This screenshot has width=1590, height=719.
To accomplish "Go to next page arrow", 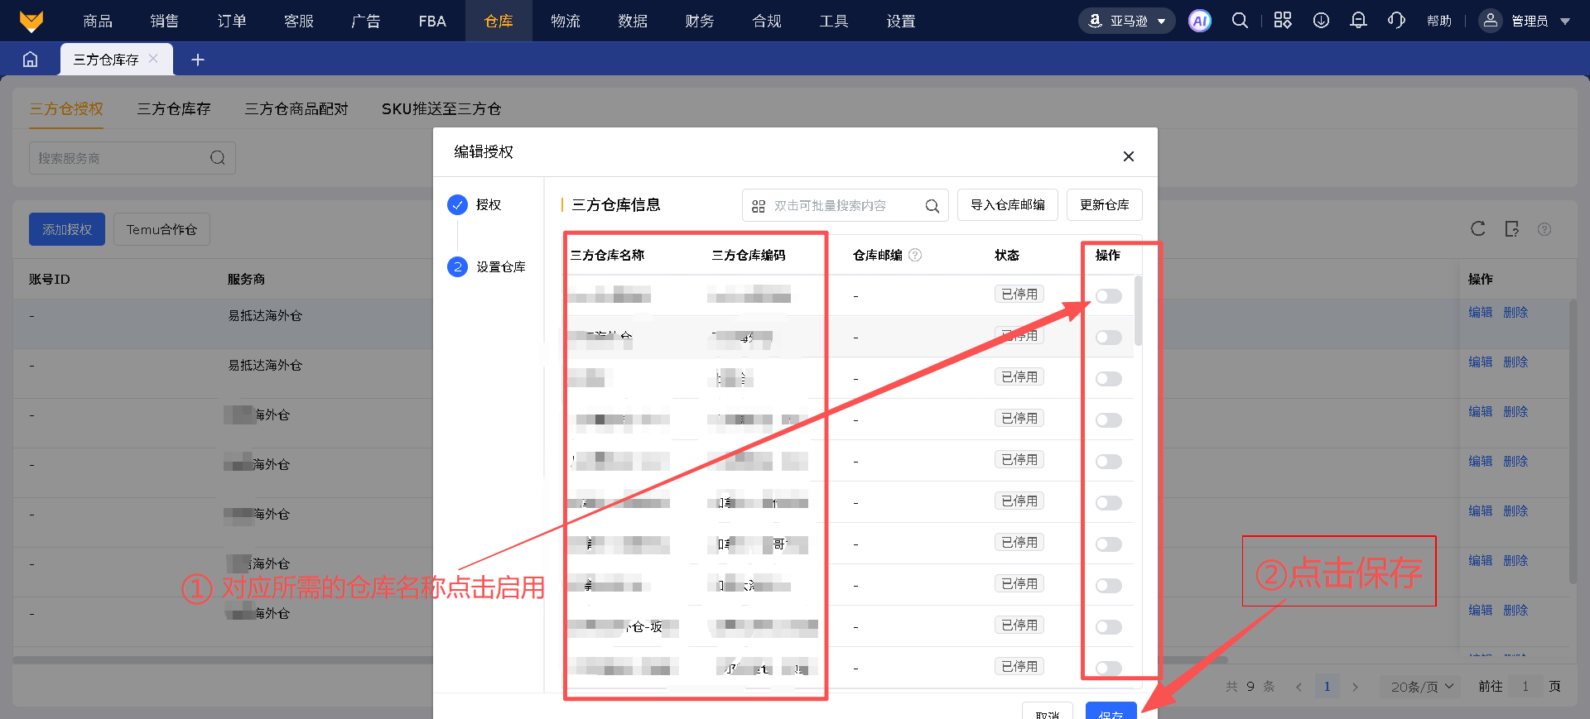I will (x=1355, y=687).
